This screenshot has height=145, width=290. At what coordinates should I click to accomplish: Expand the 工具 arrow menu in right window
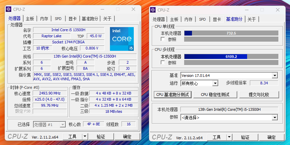pos(229,137)
